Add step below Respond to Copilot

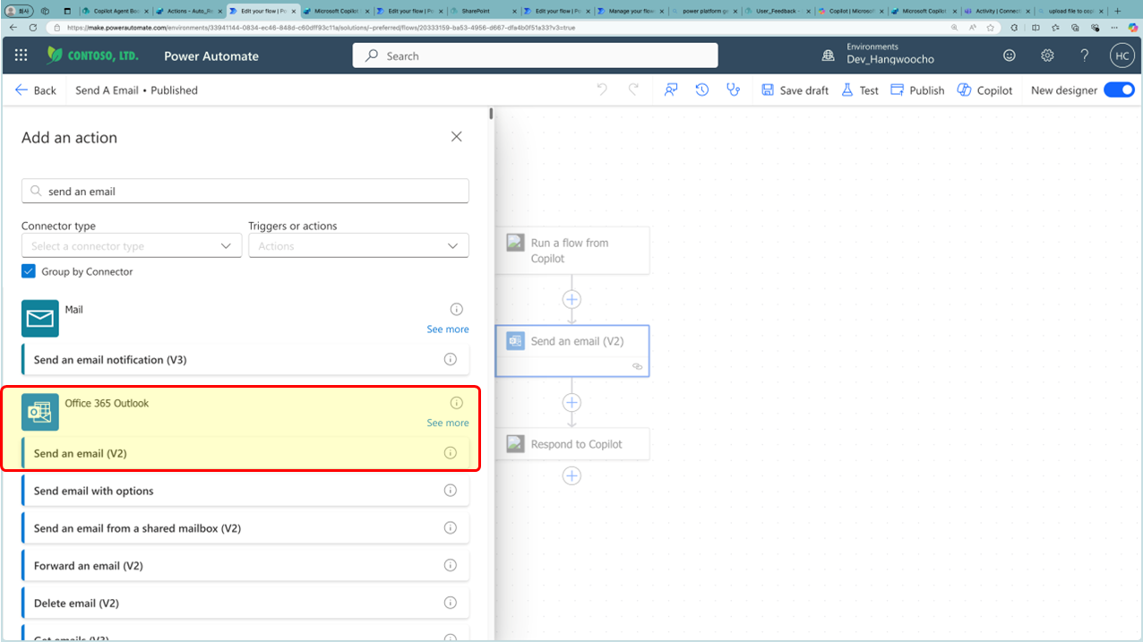click(571, 475)
